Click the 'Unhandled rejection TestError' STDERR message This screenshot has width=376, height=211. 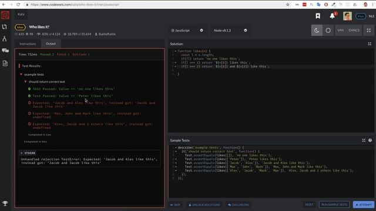pos(89,161)
